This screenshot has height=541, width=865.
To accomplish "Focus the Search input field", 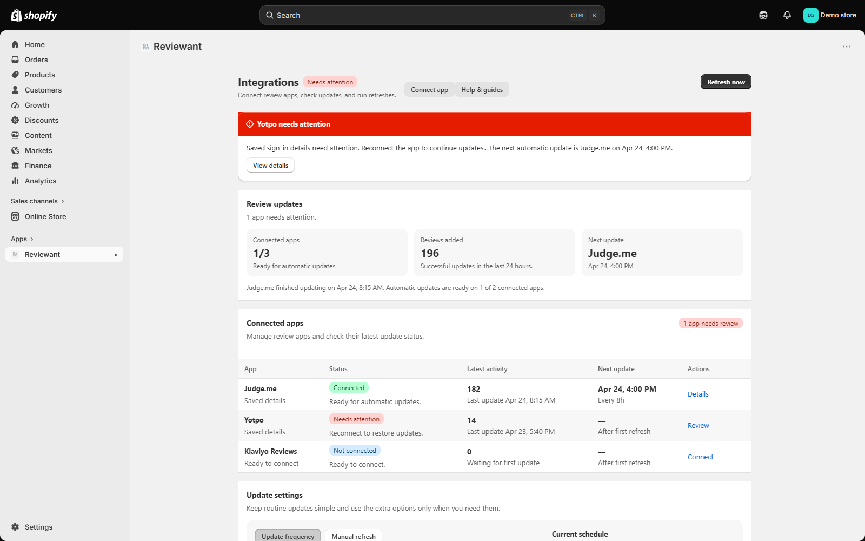I will [432, 15].
